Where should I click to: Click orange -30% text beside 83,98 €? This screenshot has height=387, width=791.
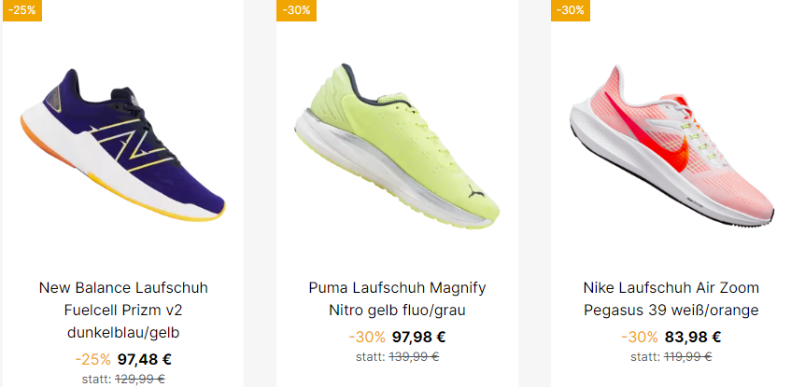(640, 337)
